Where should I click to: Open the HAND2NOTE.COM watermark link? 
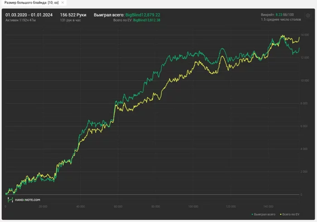(x=28, y=200)
